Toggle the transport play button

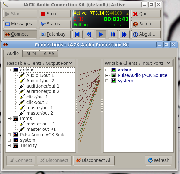(101, 34)
